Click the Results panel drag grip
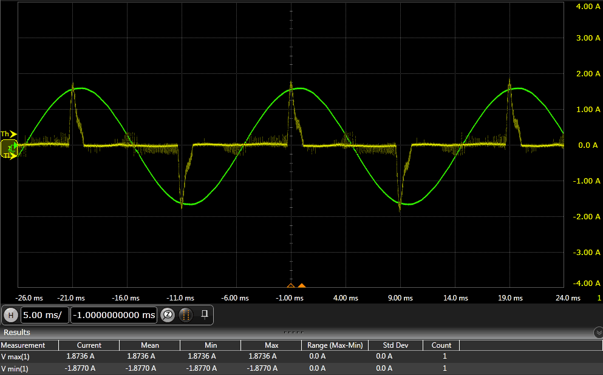Viewport: 603px width, 375px height. pyautogui.click(x=293, y=332)
